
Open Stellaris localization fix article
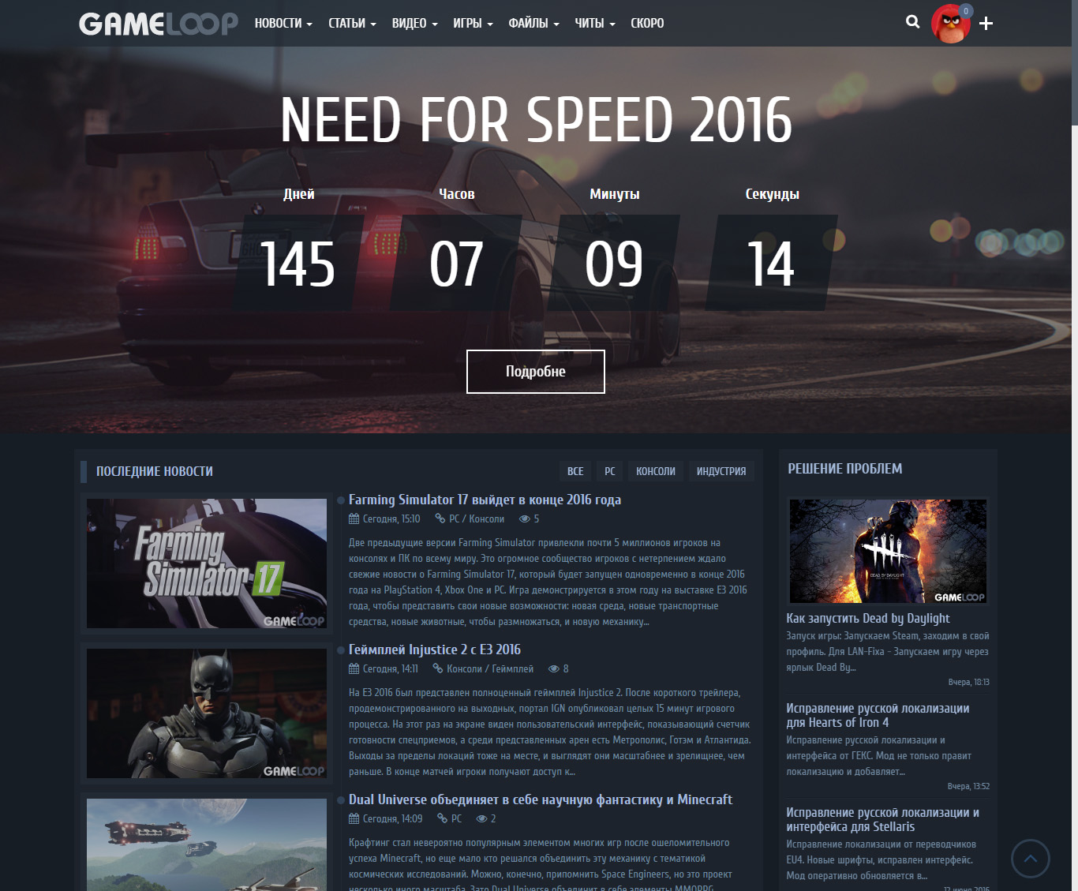point(882,819)
